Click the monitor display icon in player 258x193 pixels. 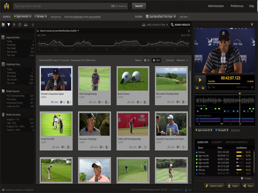[x=209, y=87]
